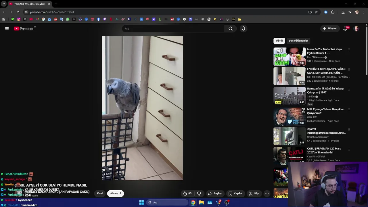Open media controls in Chrome toolbar

pyautogui.click(x=350, y=12)
